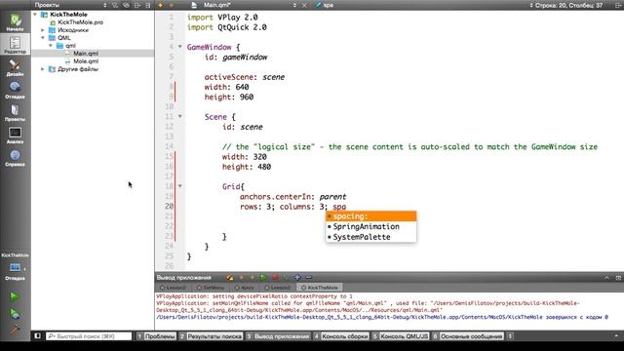Open the Анализ analyze mode
Image resolution: width=624 pixels, height=351 pixels.
(16, 135)
